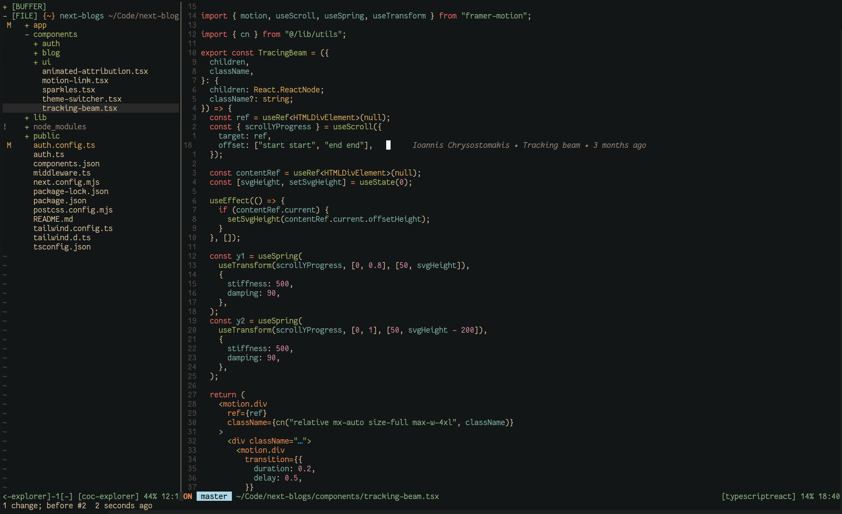This screenshot has width=842, height=514.
Task: Open auth.ts file
Action: point(48,154)
